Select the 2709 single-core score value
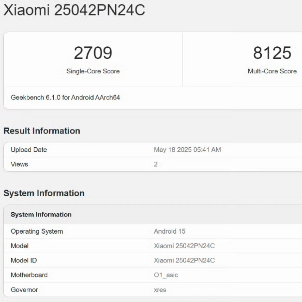The image size is (302, 302). tap(93, 53)
